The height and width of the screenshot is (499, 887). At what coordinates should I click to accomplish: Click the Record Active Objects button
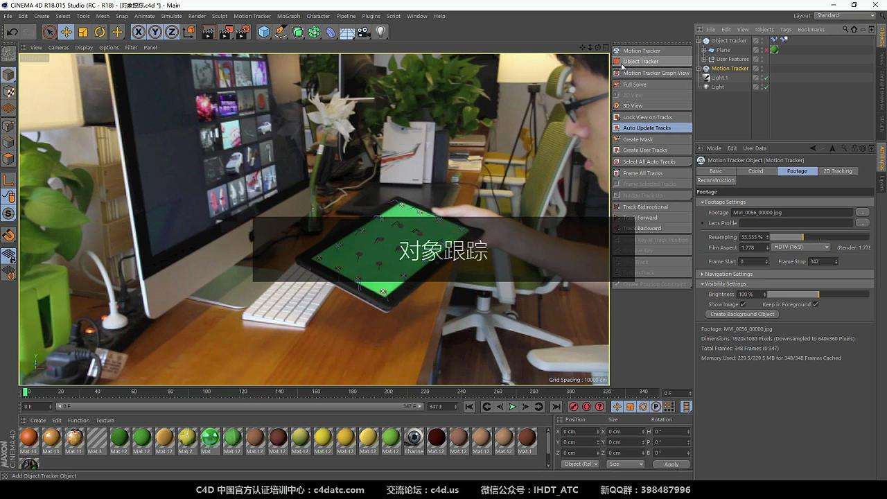click(x=573, y=407)
